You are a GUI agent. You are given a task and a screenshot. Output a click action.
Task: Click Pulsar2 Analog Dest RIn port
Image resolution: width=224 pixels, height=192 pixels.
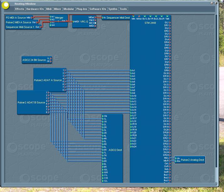175,161
